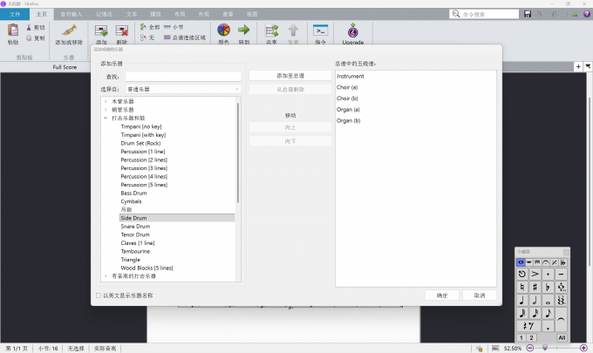Click the 从总谱删除 remove from score button
593x353 pixels.
pos(290,89)
